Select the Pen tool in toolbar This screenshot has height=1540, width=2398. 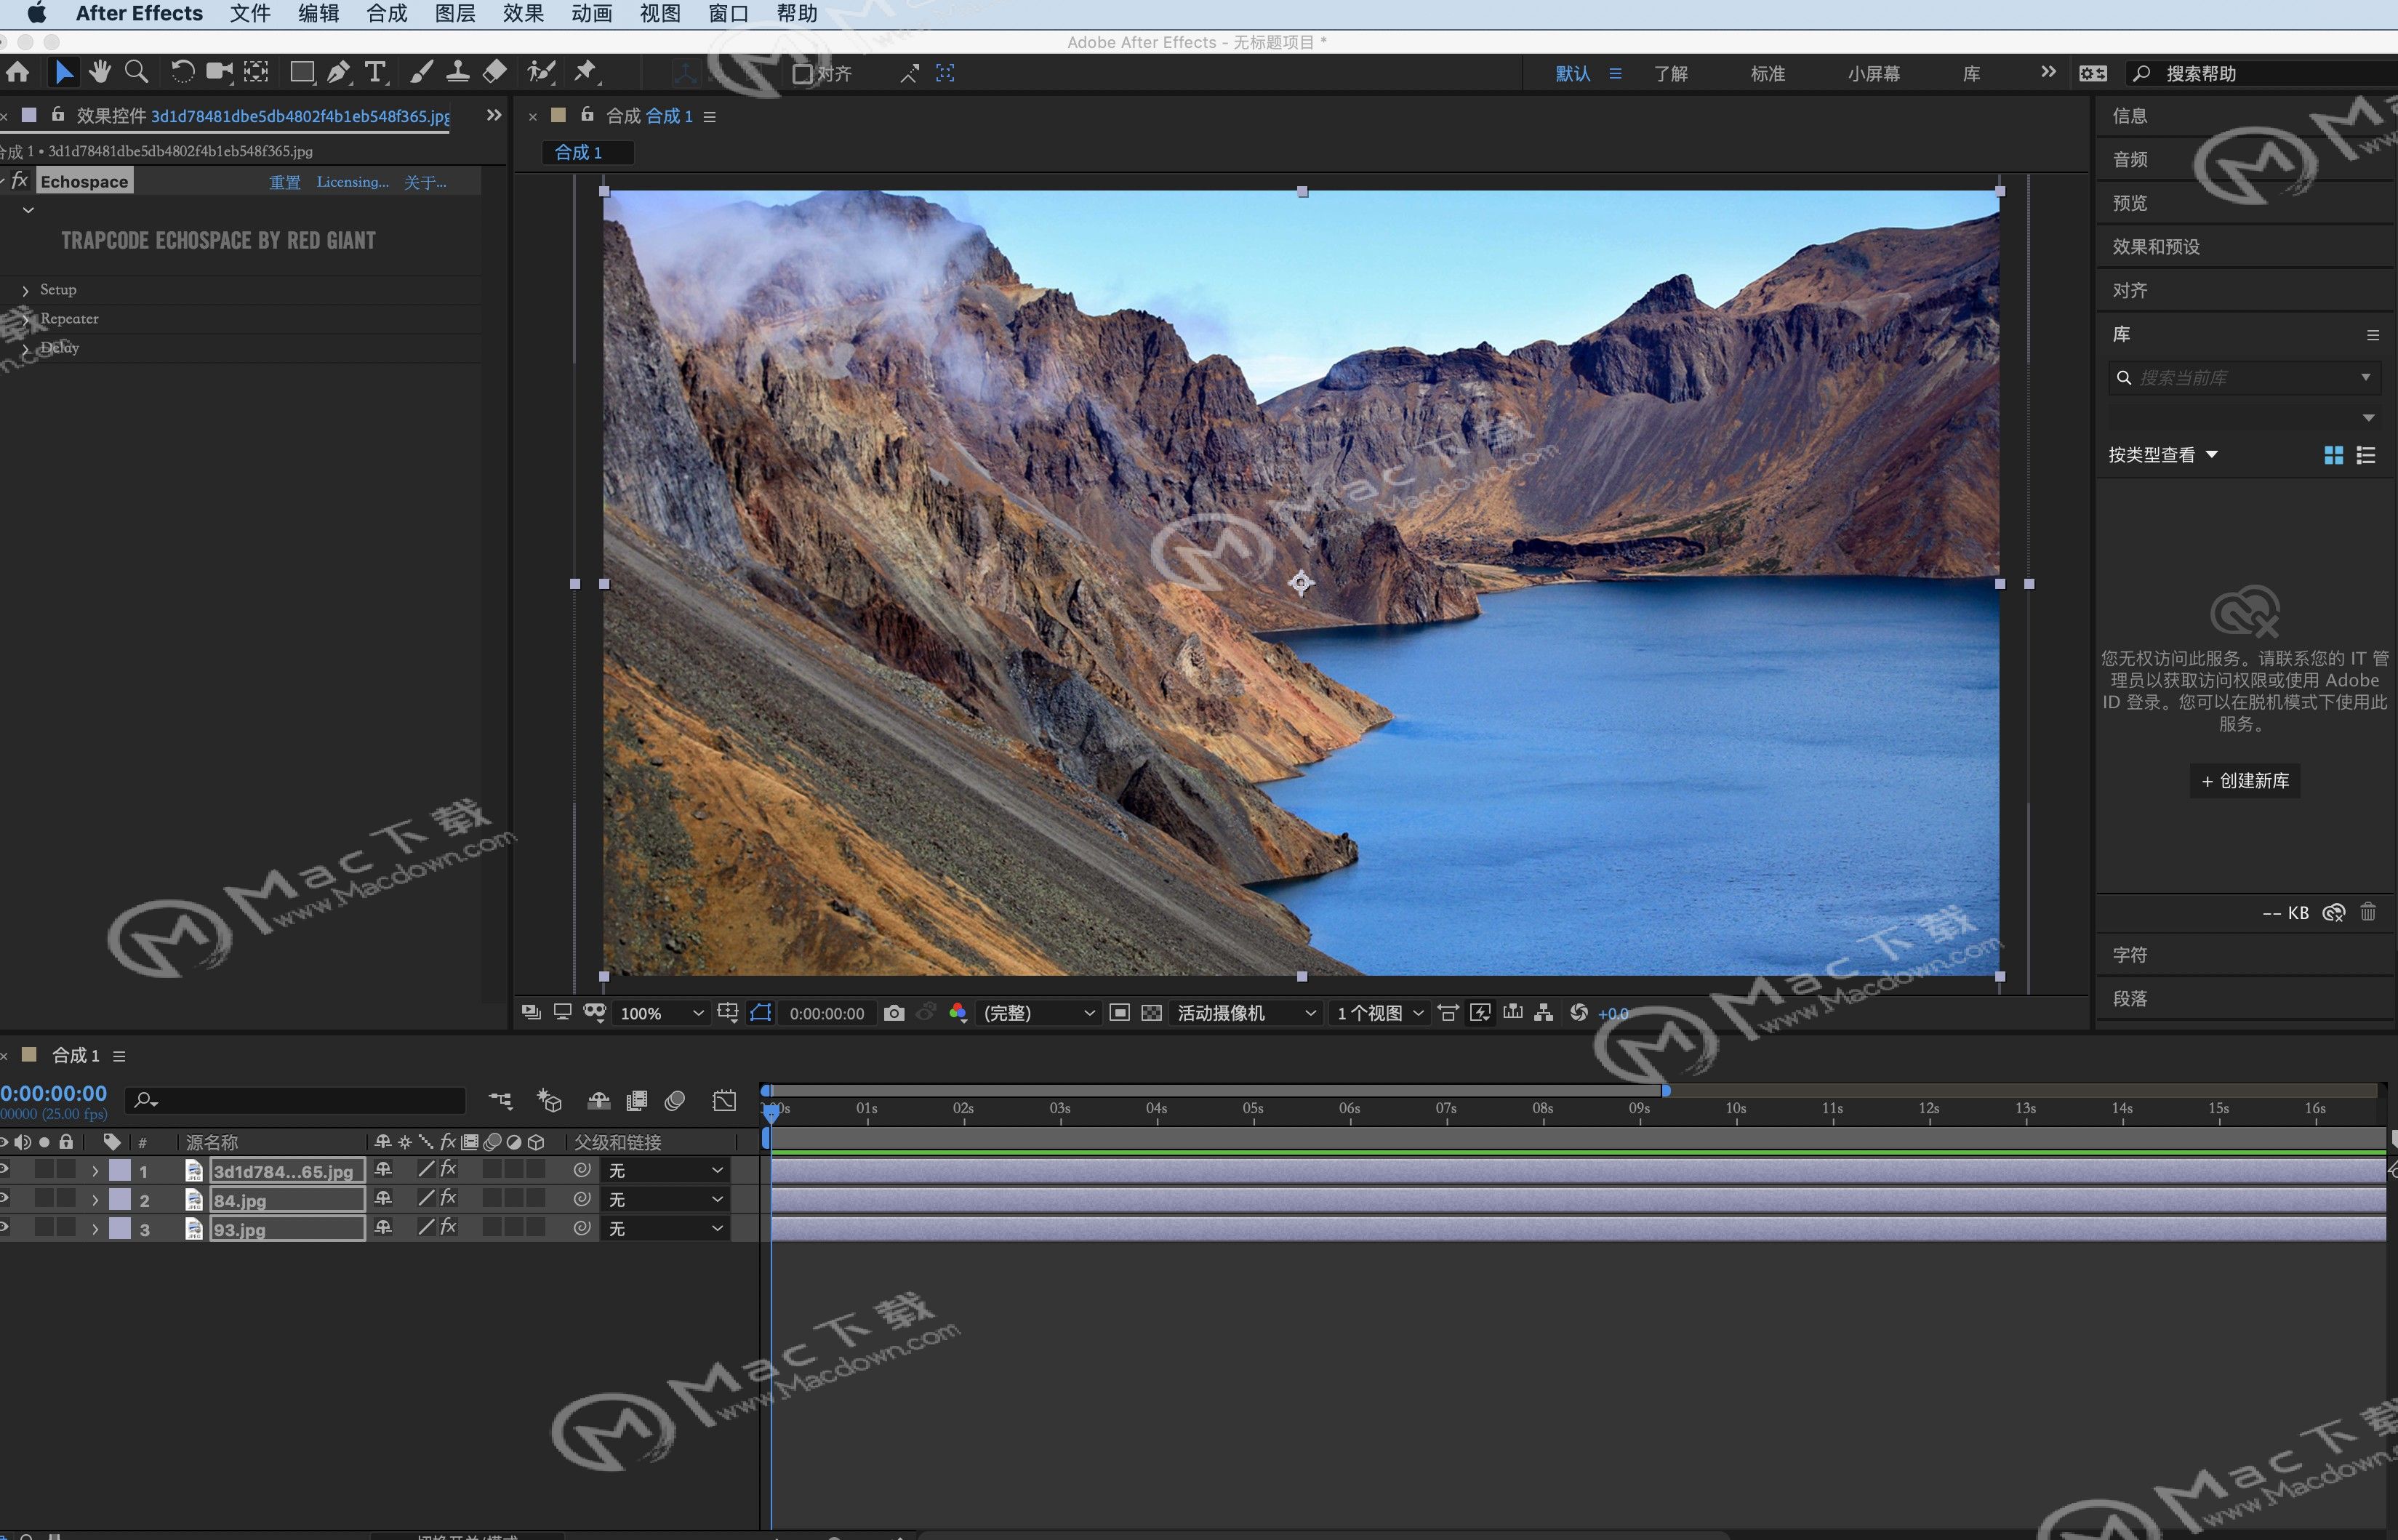(338, 72)
